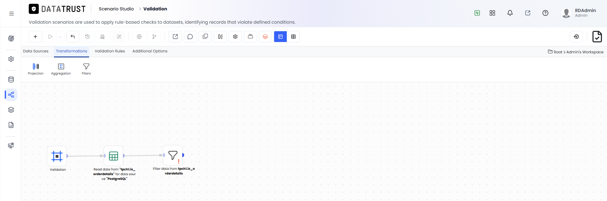Open the Additional Options tab
This screenshot has height=201, width=607.
tap(150, 51)
